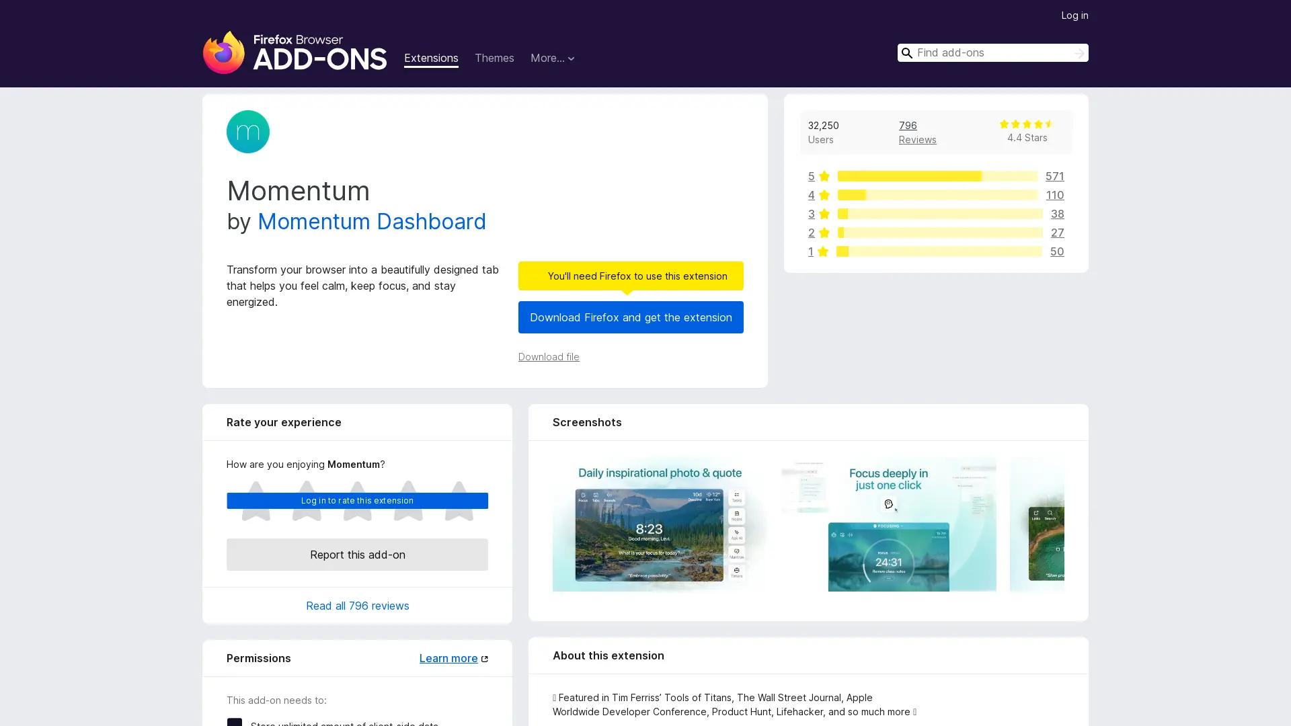
Task: Open the "More..." dropdown menu
Action: coord(552,58)
